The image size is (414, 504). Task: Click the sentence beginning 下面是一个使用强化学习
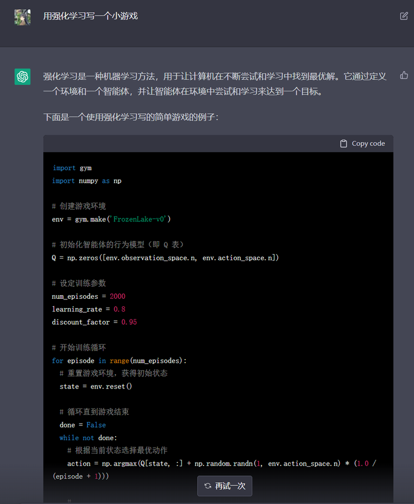click(131, 117)
